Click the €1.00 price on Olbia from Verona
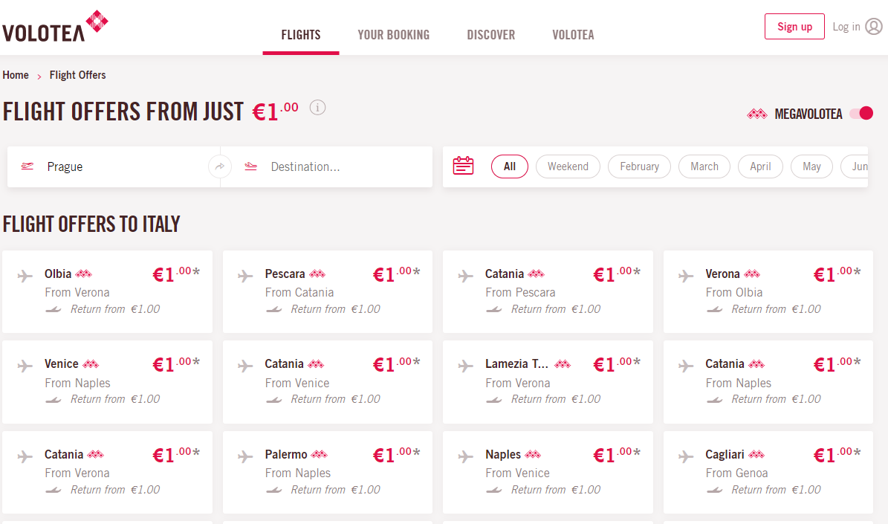The width and height of the screenshot is (888, 524). [x=176, y=274]
